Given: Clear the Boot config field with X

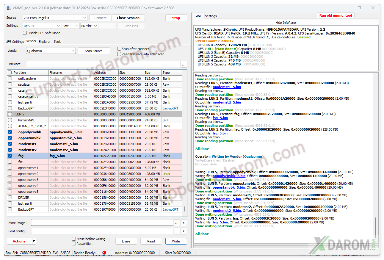Looking at the screenshot, I should 184,231.
